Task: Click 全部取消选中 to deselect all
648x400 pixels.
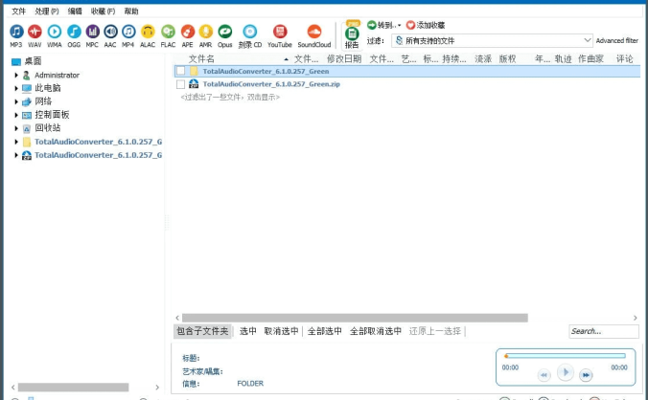Action: (x=376, y=331)
